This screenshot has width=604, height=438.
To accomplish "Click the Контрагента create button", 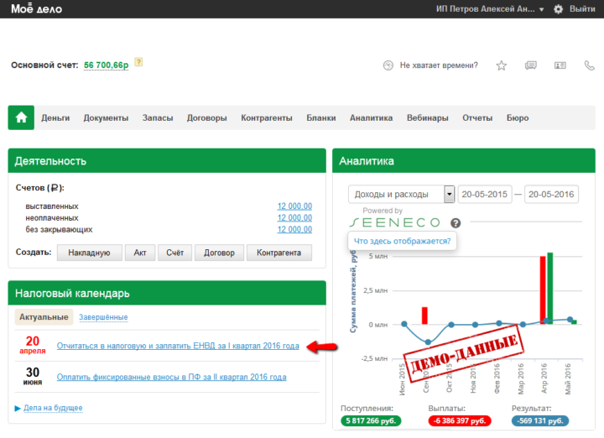I will [x=279, y=253].
